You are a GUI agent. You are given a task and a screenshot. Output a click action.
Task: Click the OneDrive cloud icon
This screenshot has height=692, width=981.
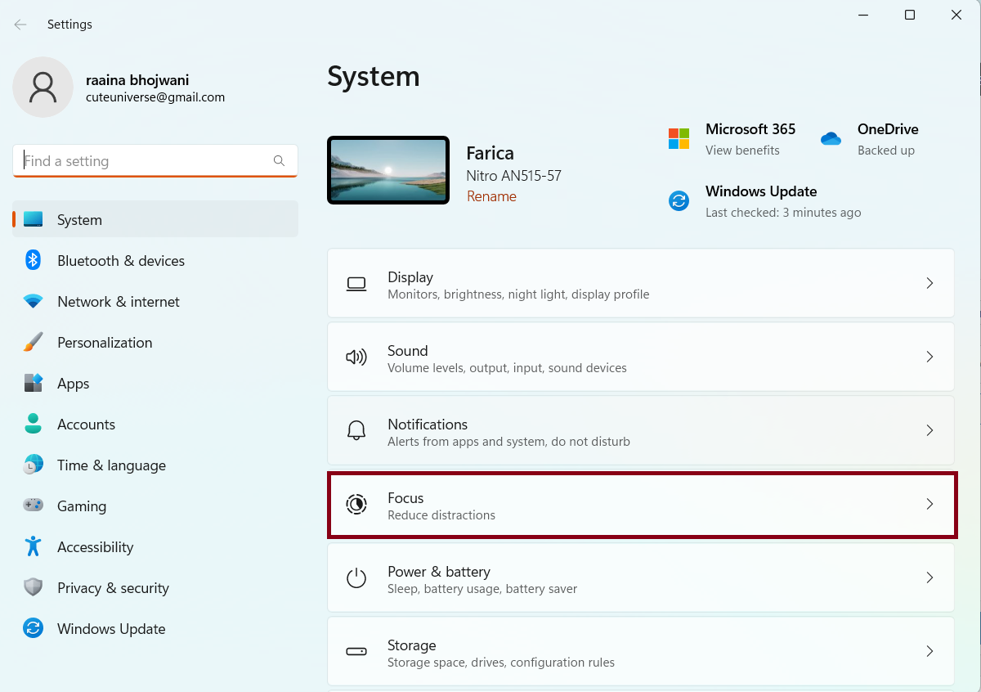[831, 139]
